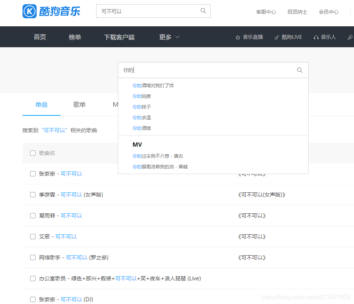Image resolution: width=354 pixels, height=304 pixels.
Task: Open song 张紫豪 - 可不可以 (DJ)
Action: click(x=66, y=299)
